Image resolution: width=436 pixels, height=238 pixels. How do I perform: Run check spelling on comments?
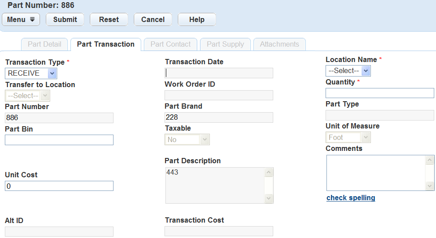click(351, 198)
